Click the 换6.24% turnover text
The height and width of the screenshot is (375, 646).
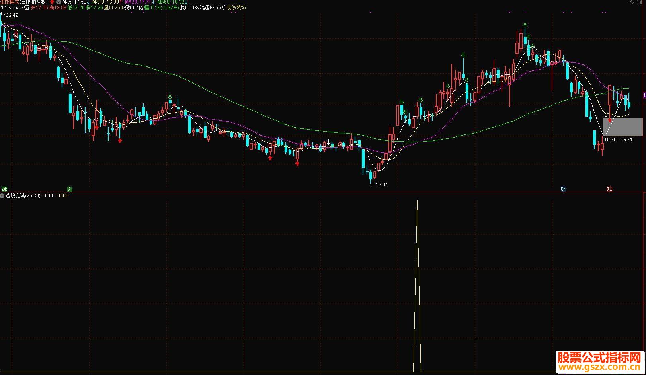[189, 8]
